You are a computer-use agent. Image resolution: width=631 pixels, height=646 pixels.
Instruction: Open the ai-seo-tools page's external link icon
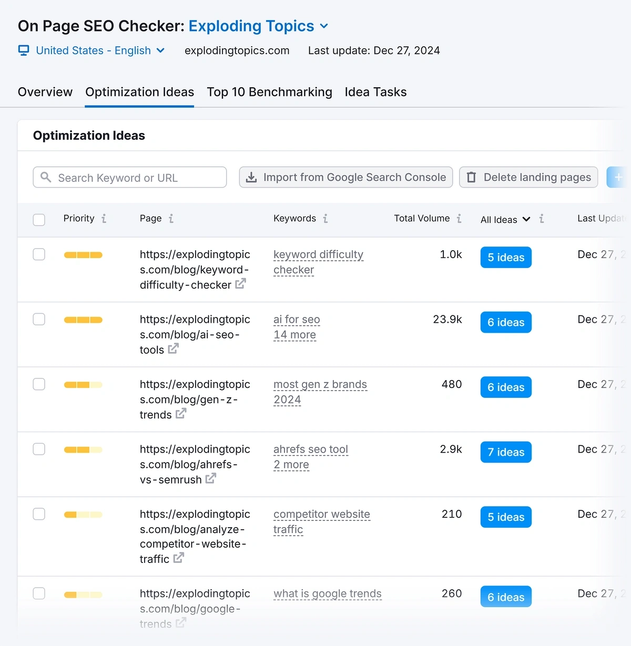click(173, 349)
